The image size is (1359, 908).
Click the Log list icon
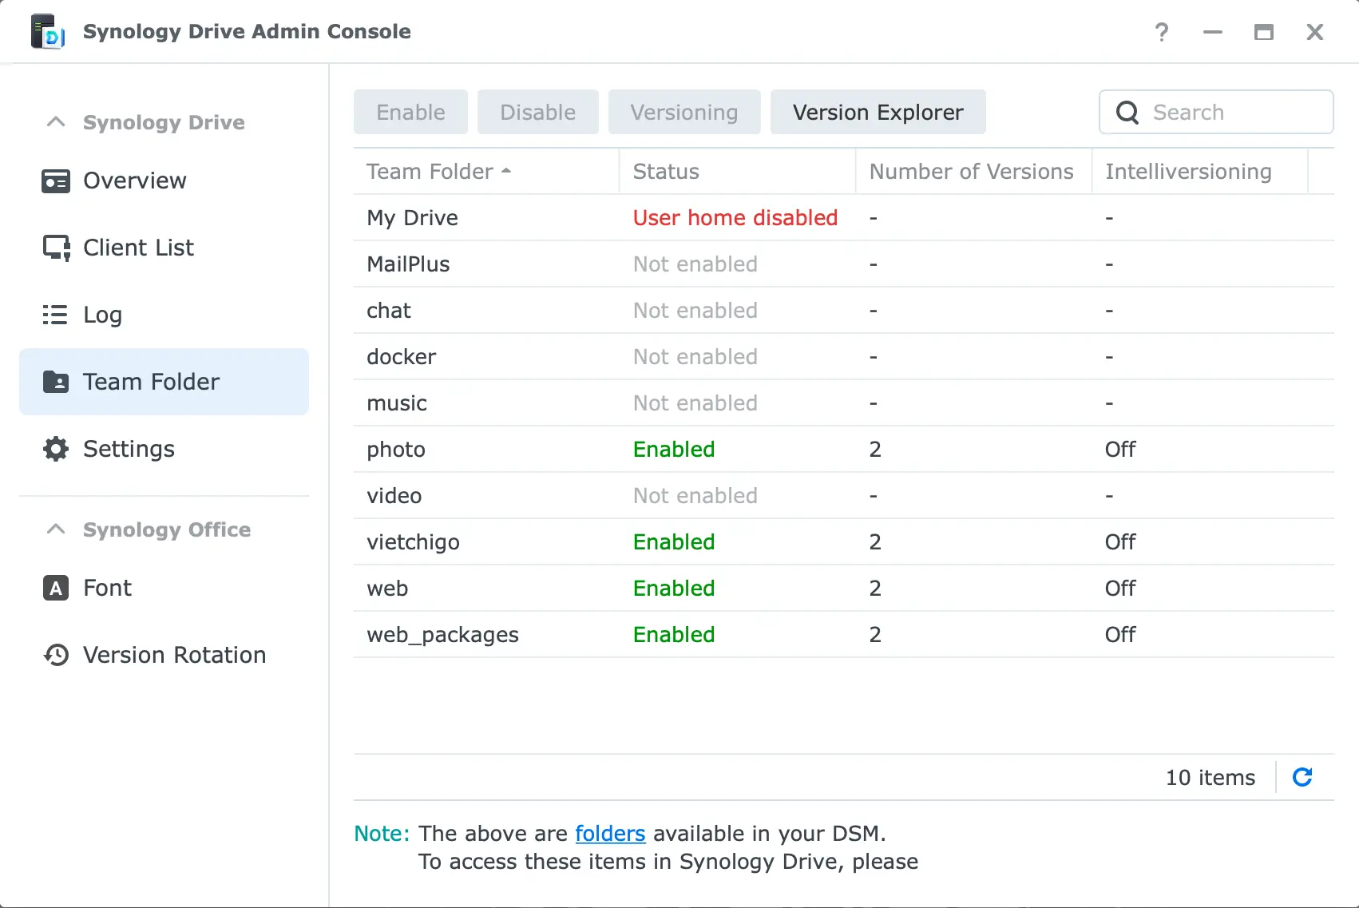click(x=55, y=315)
